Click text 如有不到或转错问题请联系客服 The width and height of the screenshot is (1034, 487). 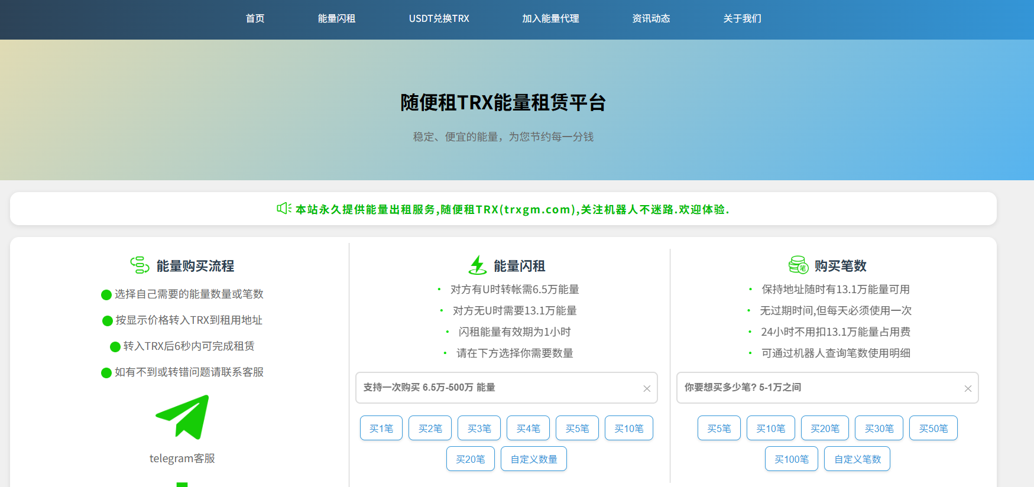(x=189, y=372)
